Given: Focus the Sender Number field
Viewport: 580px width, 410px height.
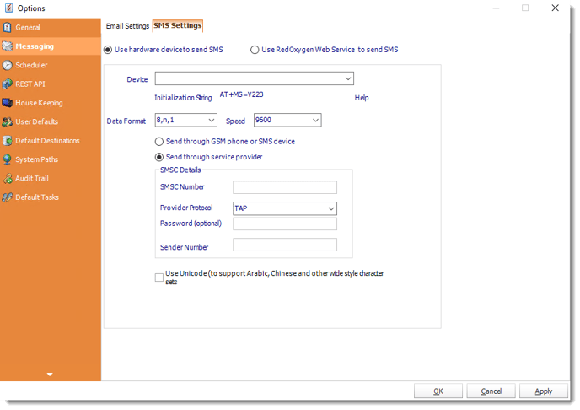Looking at the screenshot, I should (285, 245).
